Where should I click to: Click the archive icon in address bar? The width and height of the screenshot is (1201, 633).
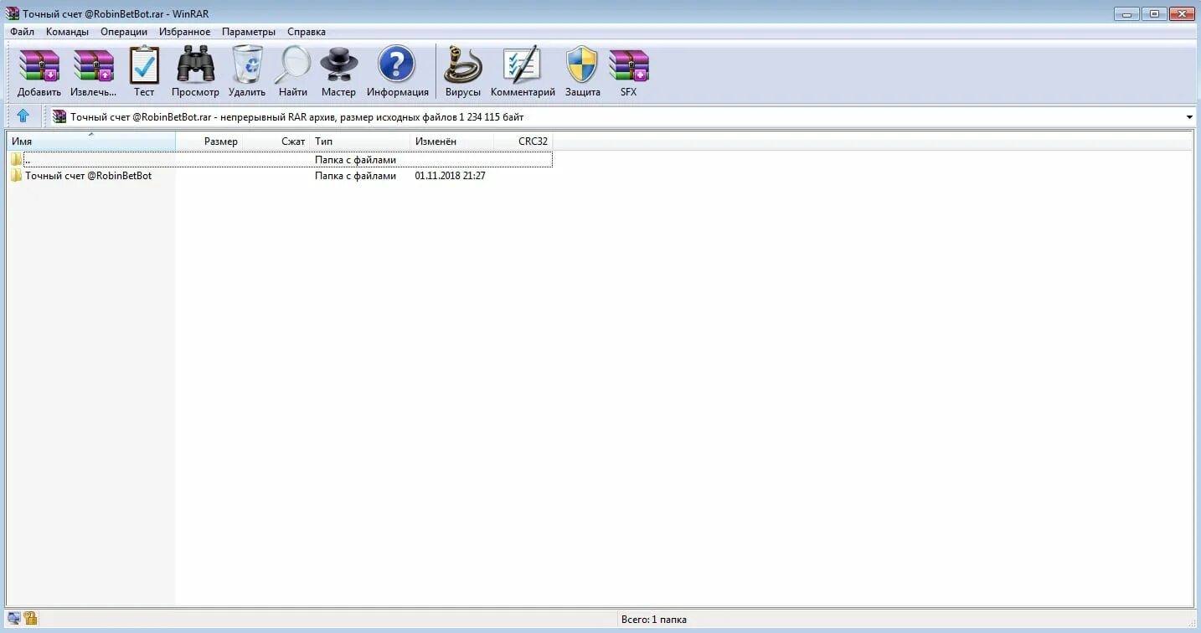(59, 116)
